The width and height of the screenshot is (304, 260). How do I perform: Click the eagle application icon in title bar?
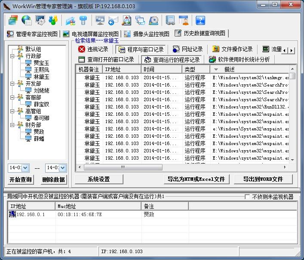point(7,6)
